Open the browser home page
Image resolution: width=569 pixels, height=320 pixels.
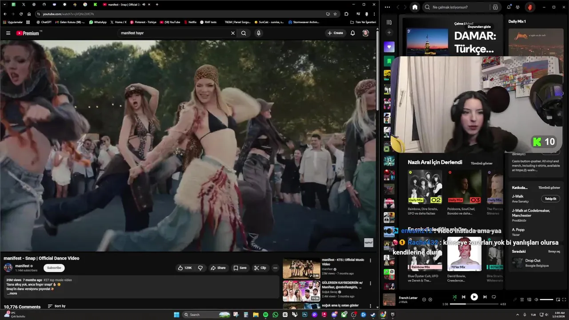29,14
